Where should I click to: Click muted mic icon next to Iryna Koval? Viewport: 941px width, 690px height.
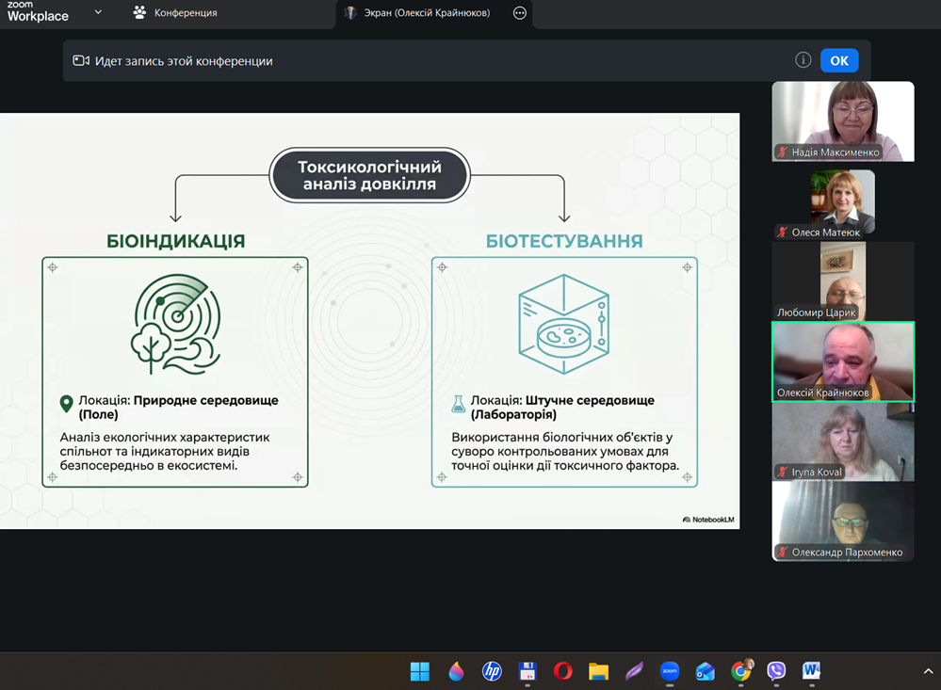782,472
